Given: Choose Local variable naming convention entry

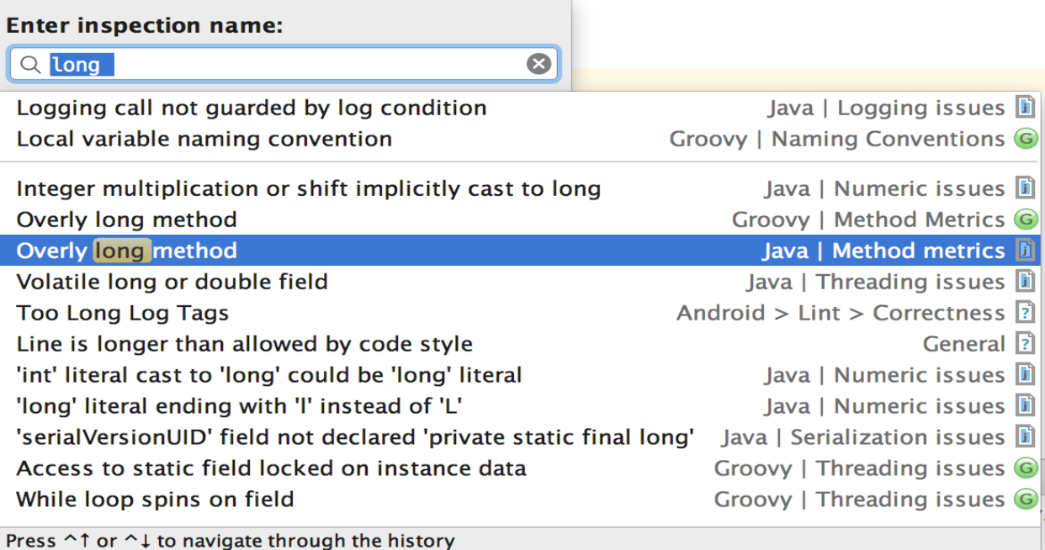Looking at the screenshot, I should pyautogui.click(x=204, y=139).
